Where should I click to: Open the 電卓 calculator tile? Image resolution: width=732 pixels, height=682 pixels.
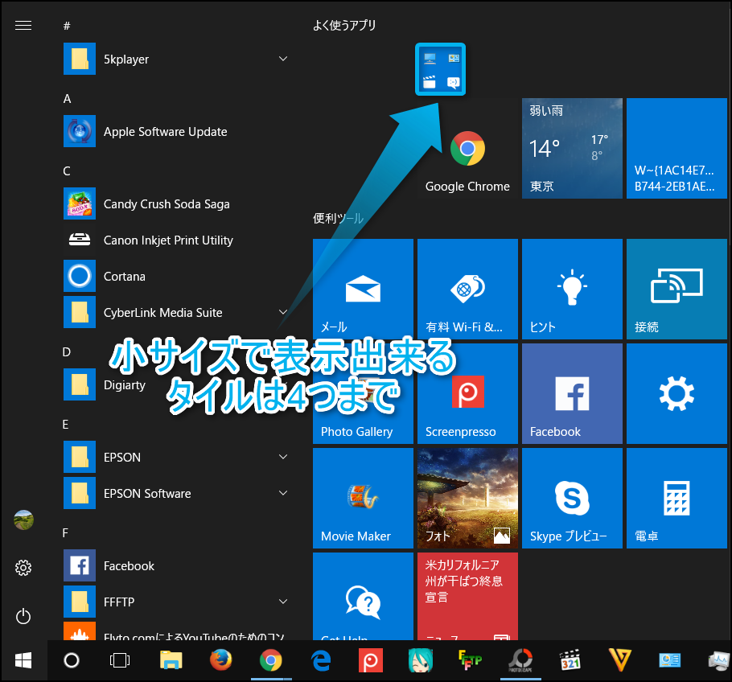pos(676,499)
